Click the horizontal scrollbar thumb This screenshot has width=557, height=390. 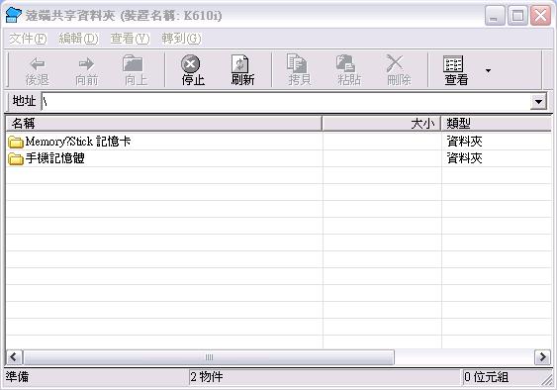pyautogui.click(x=209, y=357)
